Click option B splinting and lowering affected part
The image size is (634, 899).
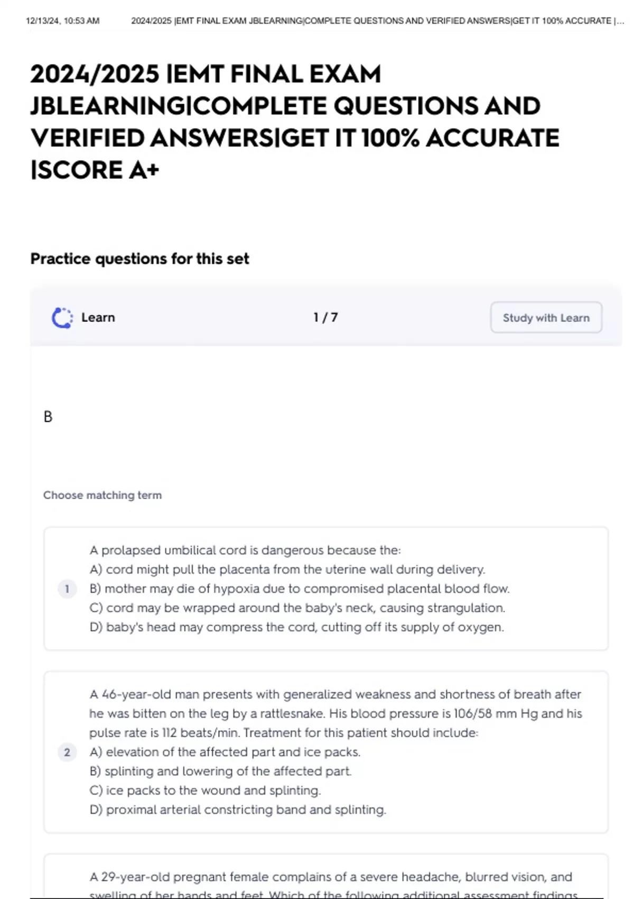220,771
